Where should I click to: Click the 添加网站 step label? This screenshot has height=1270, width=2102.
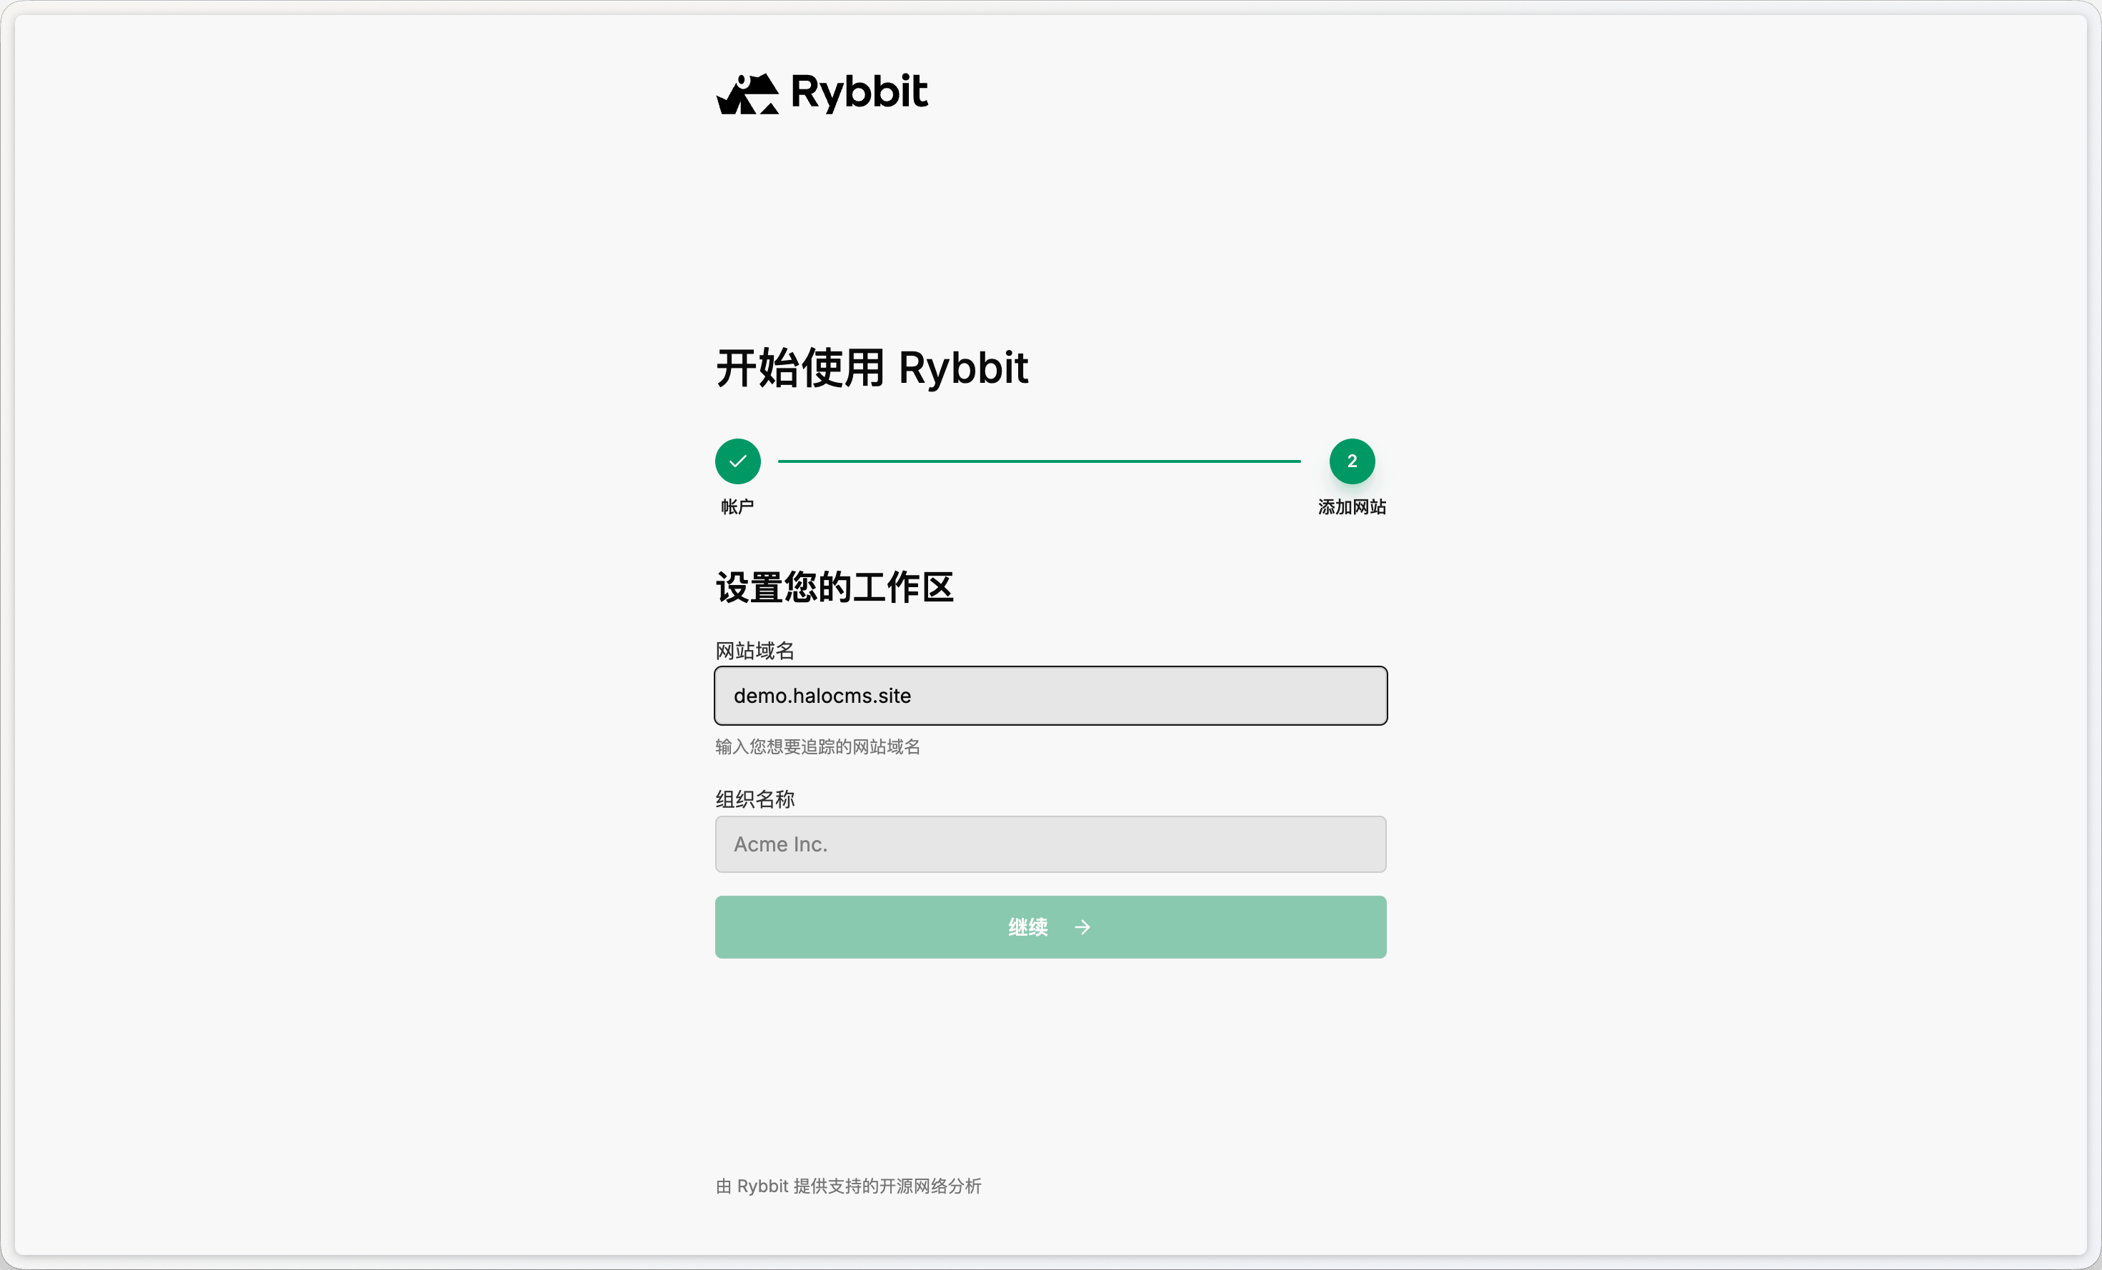point(1352,506)
